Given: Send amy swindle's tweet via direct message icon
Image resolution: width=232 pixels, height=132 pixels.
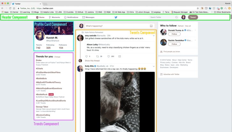Looking at the screenshot, I should (120, 56).
